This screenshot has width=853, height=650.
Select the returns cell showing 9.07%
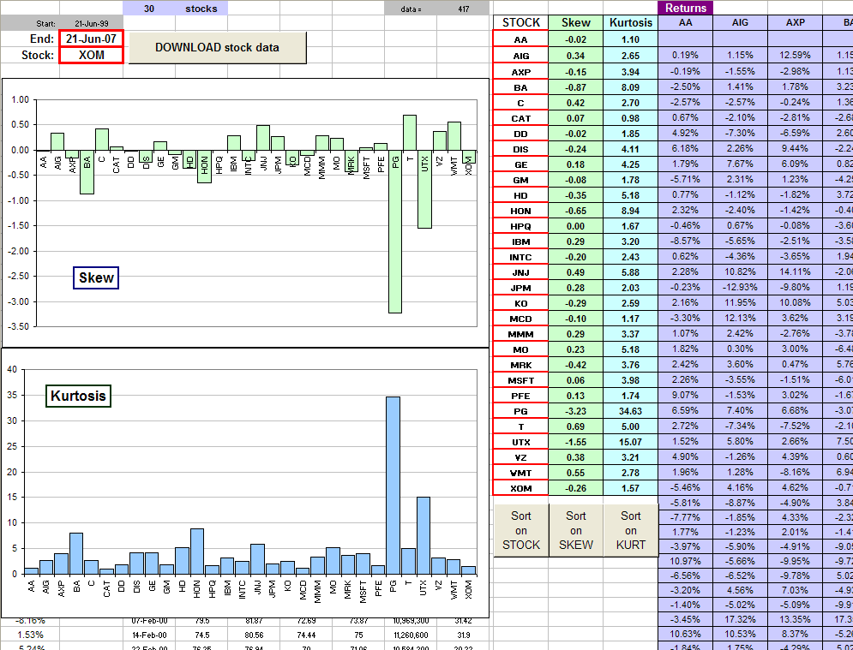pos(686,396)
